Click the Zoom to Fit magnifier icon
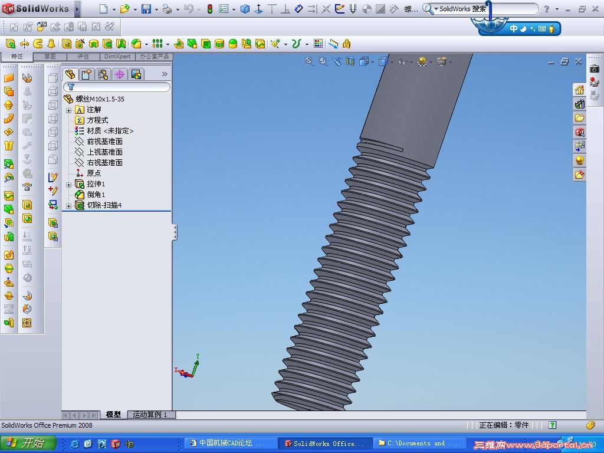The height and width of the screenshot is (453, 604). (309, 61)
